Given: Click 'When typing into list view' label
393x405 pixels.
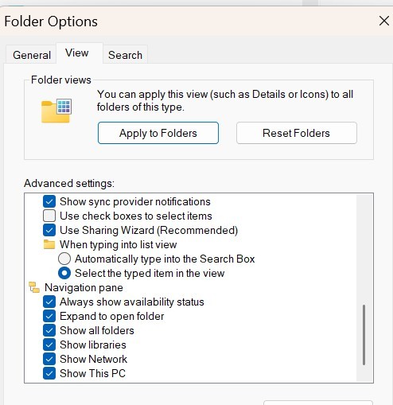Looking at the screenshot, I should (119, 244).
